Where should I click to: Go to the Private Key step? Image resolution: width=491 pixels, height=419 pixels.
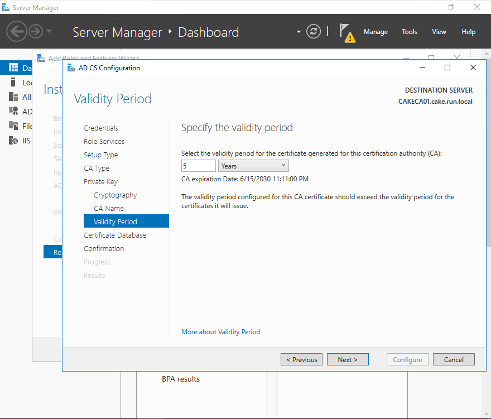(x=100, y=182)
